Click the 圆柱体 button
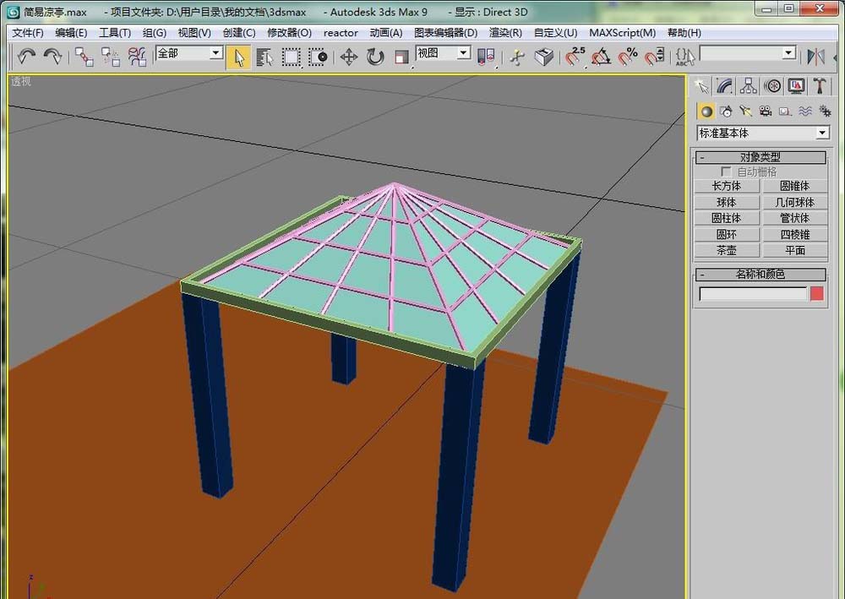The height and width of the screenshot is (599, 845). click(x=727, y=218)
